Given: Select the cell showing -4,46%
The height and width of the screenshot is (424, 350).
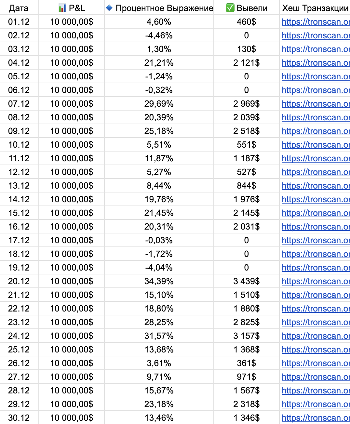Looking at the screenshot, I should click(x=159, y=35).
